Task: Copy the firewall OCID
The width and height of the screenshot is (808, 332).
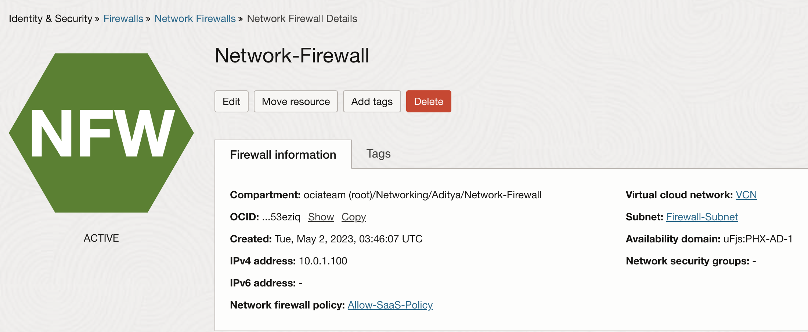Action: tap(353, 217)
